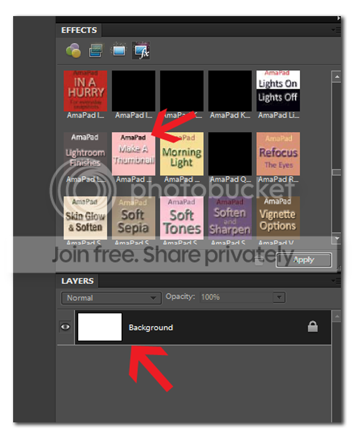Viewport: 354px width, 439px height.
Task: Hide the Background layer with eye icon
Action: pyautogui.click(x=66, y=327)
